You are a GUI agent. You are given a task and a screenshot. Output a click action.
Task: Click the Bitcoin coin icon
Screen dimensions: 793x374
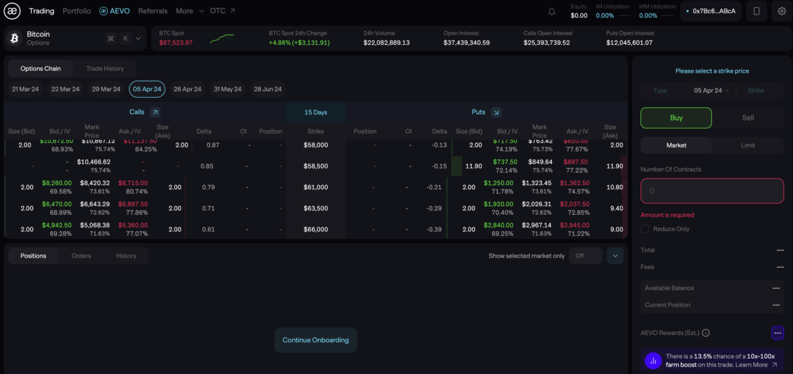click(x=14, y=38)
